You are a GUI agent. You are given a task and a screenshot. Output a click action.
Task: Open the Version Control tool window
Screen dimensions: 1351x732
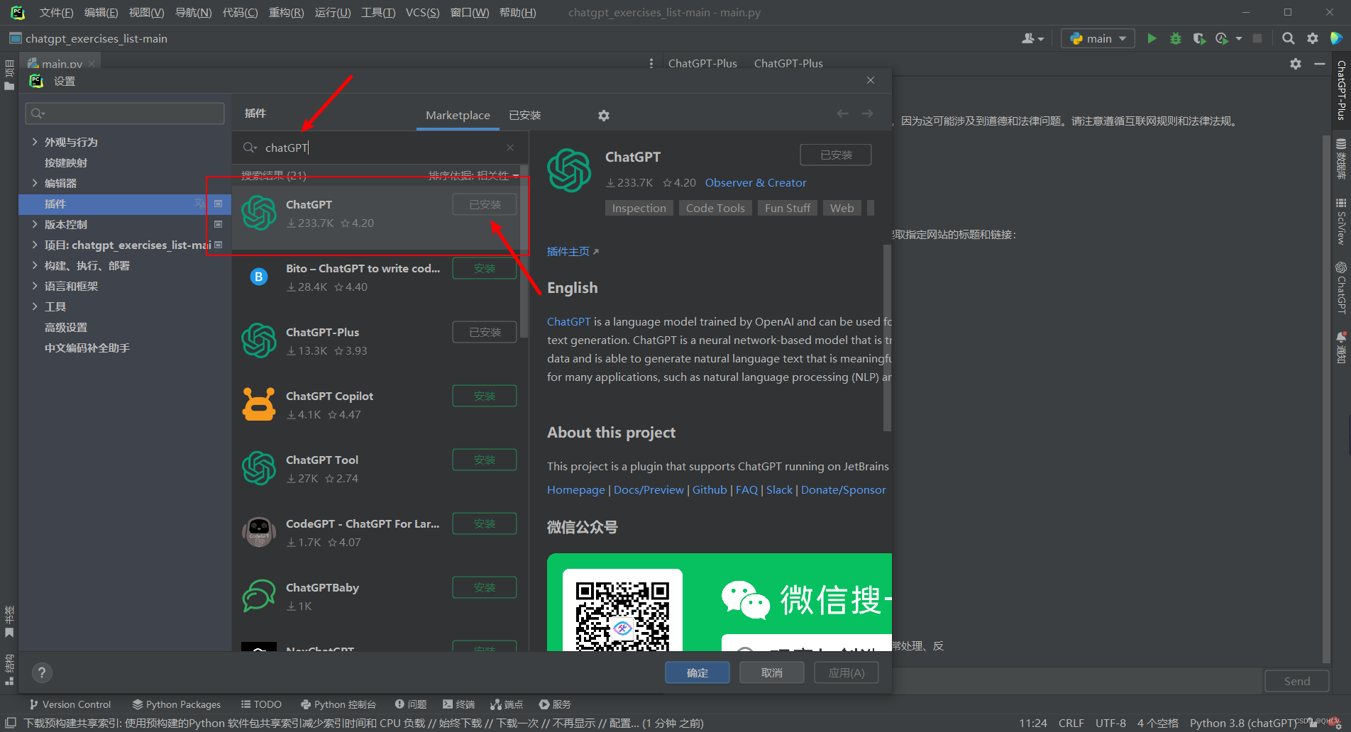[x=70, y=704]
